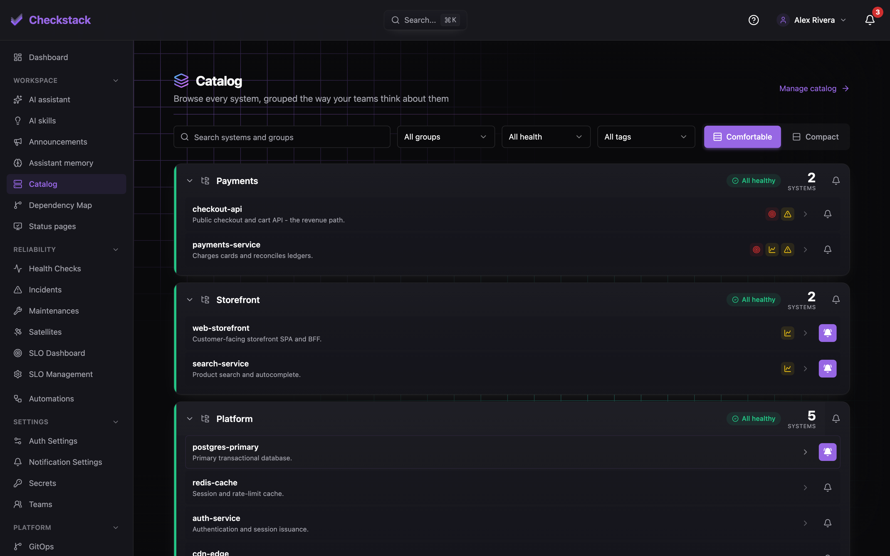Toggle notifications bell for Platform group

836,418
